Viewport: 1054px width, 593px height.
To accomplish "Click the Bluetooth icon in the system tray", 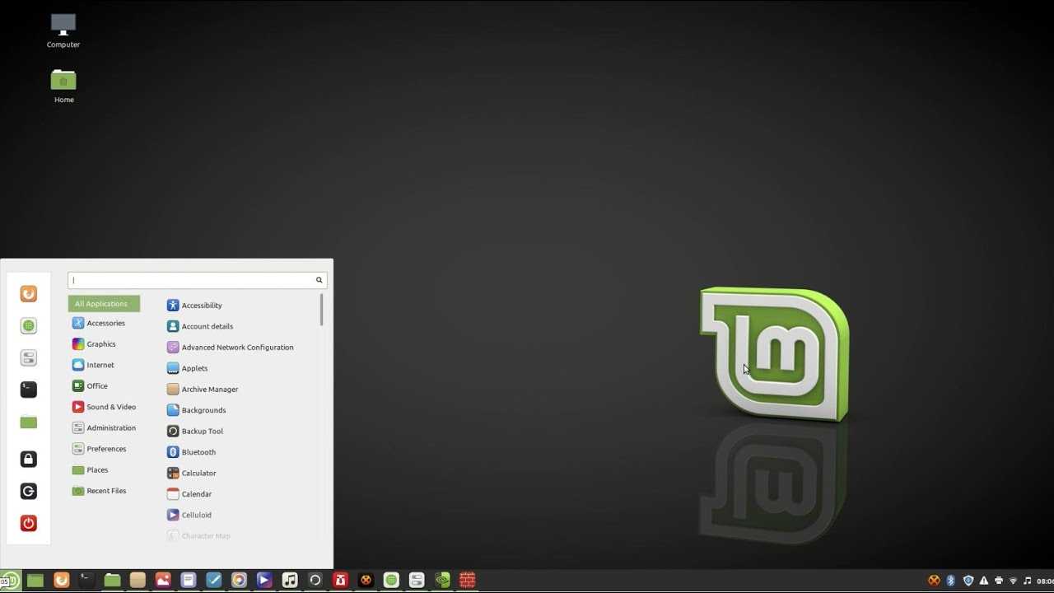I will click(950, 581).
